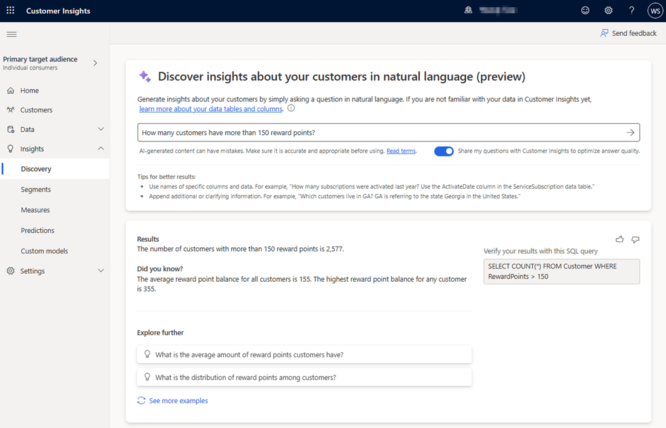Image resolution: width=666 pixels, height=428 pixels.
Task: Open the Predictions page
Action: [38, 230]
